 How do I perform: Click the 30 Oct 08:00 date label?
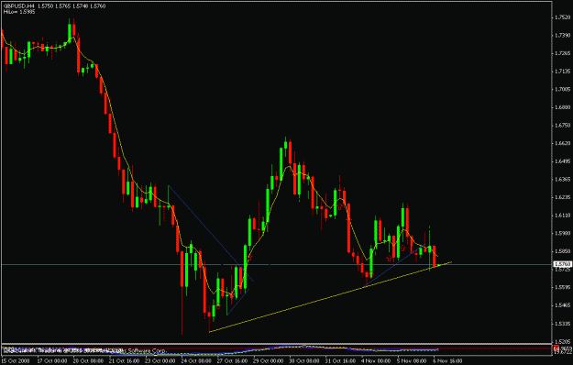[x=304, y=361]
